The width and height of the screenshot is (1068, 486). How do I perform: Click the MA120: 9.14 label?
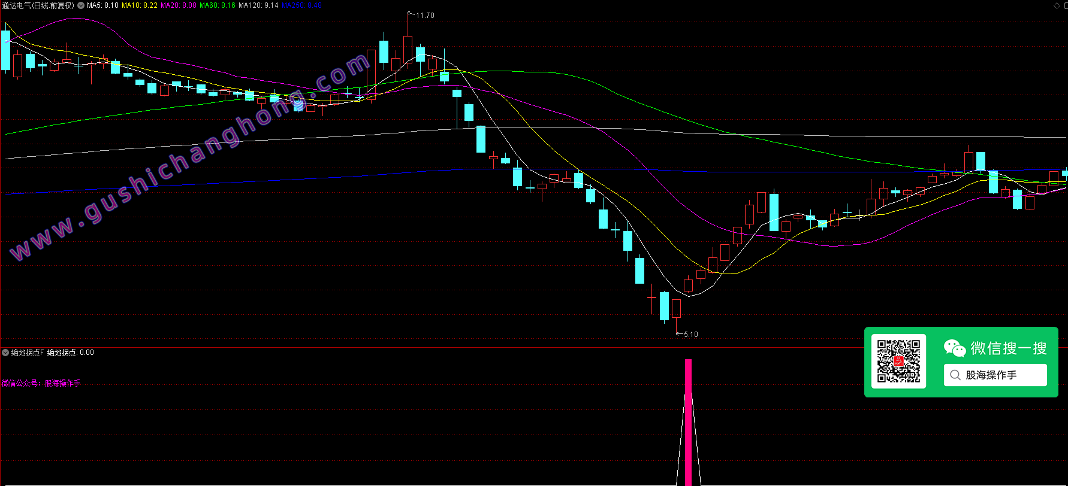pos(258,5)
